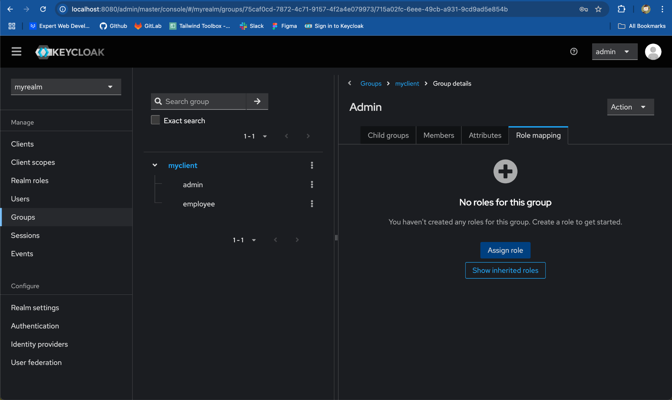Open the myrealm realm selector dropdown
This screenshot has width=672, height=400.
click(x=66, y=87)
